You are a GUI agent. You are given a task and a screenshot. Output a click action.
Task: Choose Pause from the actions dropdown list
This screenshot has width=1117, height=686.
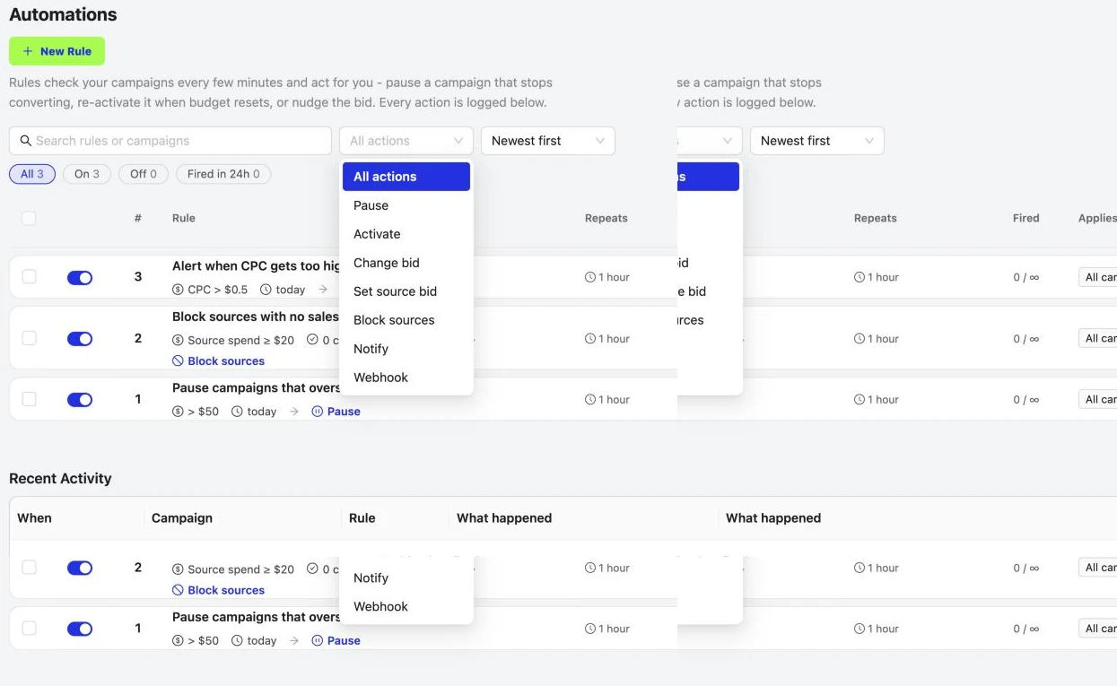(x=406, y=205)
